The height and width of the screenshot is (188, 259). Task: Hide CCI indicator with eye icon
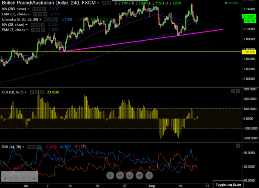click(32, 92)
